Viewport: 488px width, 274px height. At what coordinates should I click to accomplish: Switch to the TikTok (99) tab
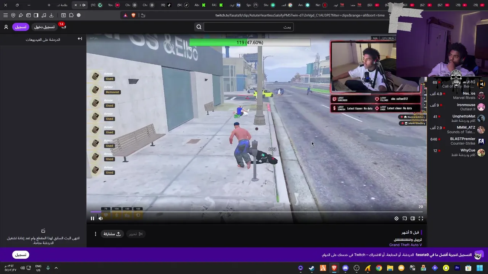pos(166,5)
